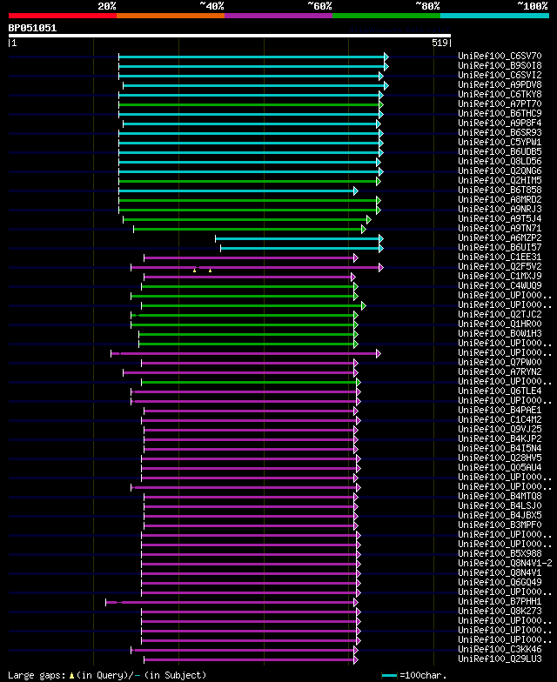Open hit UniRef100_C6SV70
The width and height of the screenshot is (557, 682).
500,56
